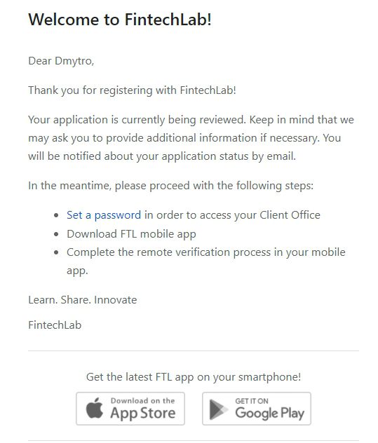The width and height of the screenshot is (378, 443).
Task: Tap the 'Google Play' wordmark text
Action: [x=270, y=414]
